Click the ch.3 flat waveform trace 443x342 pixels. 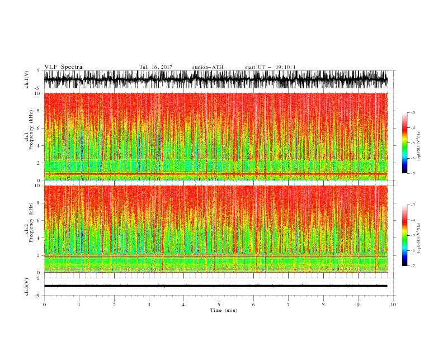(216, 286)
